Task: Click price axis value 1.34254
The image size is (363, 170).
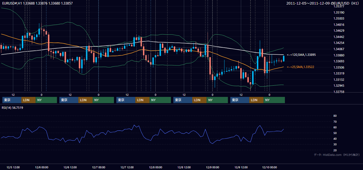Action: coord(339,43)
